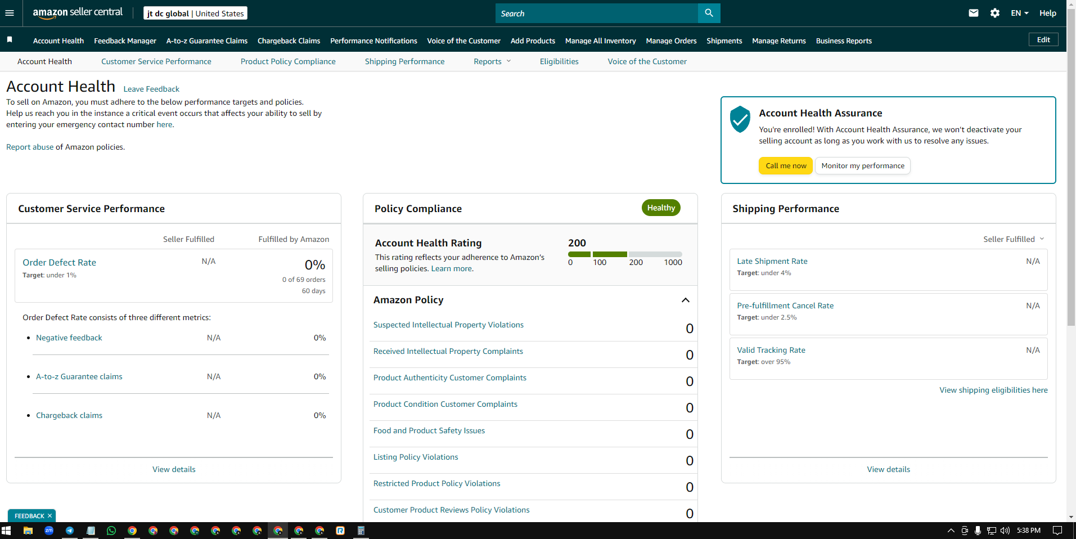This screenshot has width=1076, height=539.
Task: Click the Search input field
Action: [597, 13]
